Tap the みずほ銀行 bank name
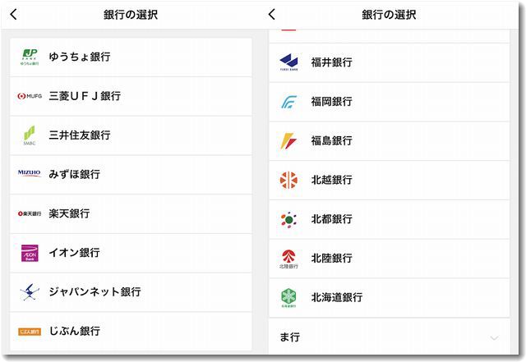This screenshot has width=526, height=362. (75, 174)
